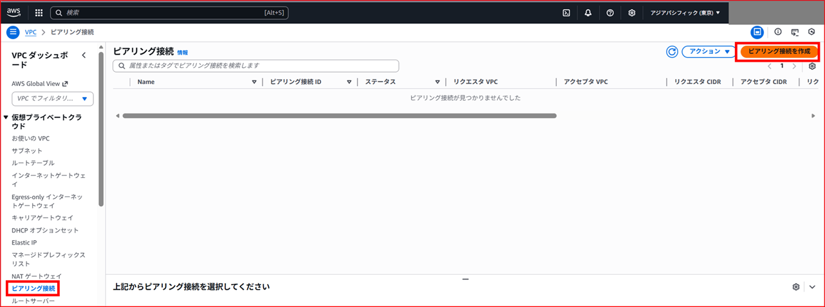Expand the bottom details pane chevron
This screenshot has width=825, height=307.
(x=812, y=286)
